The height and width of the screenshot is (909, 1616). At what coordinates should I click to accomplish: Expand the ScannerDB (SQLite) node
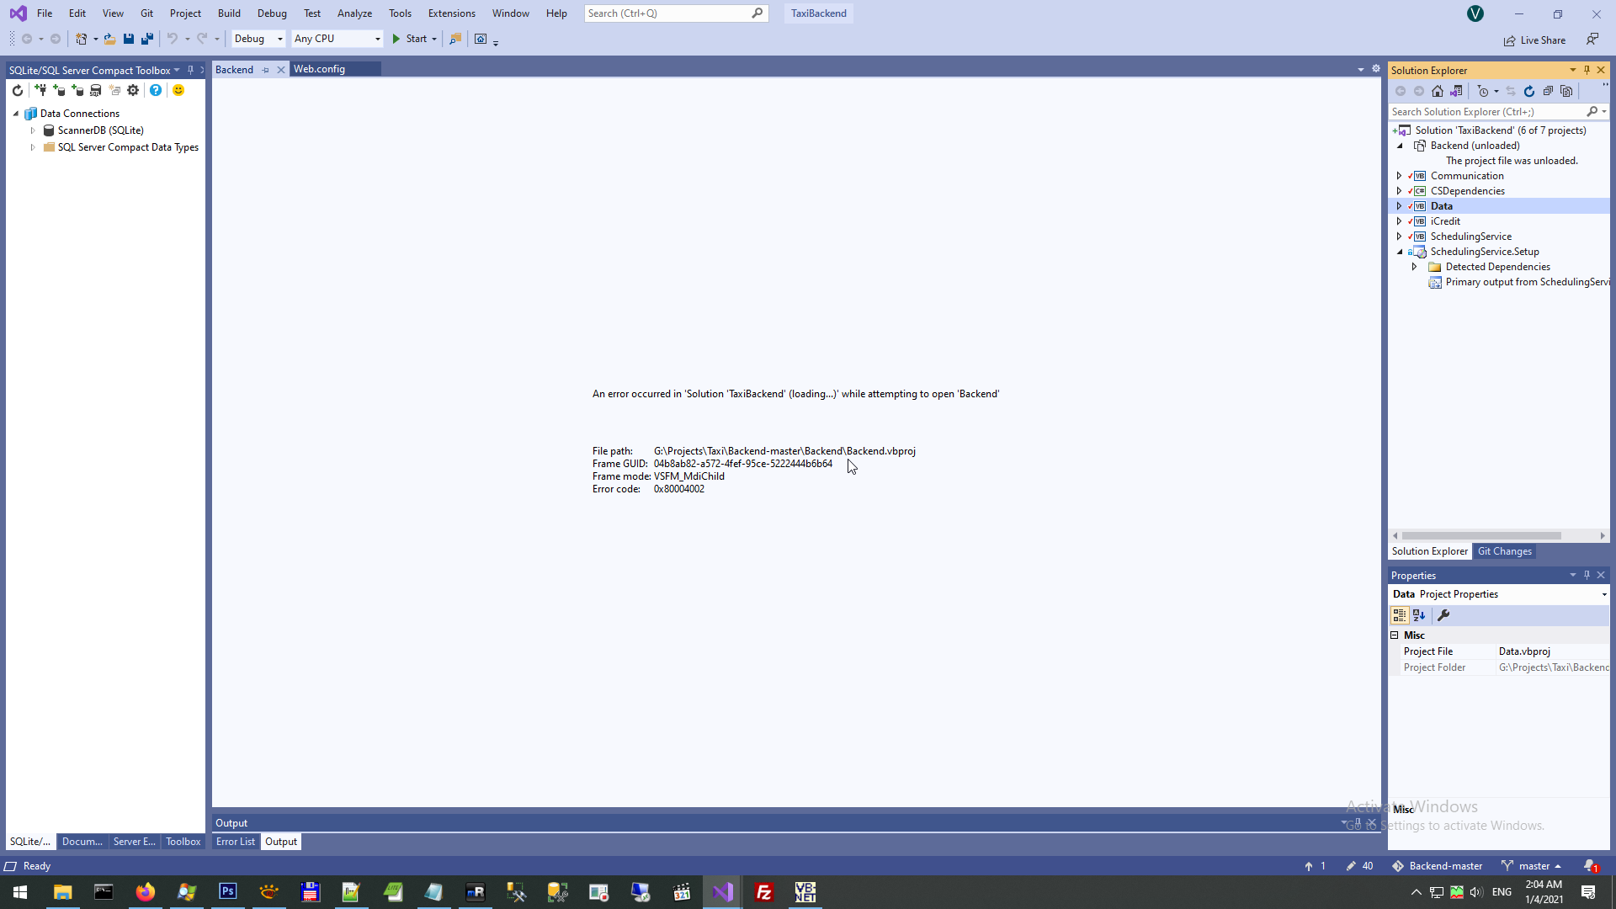click(x=33, y=130)
